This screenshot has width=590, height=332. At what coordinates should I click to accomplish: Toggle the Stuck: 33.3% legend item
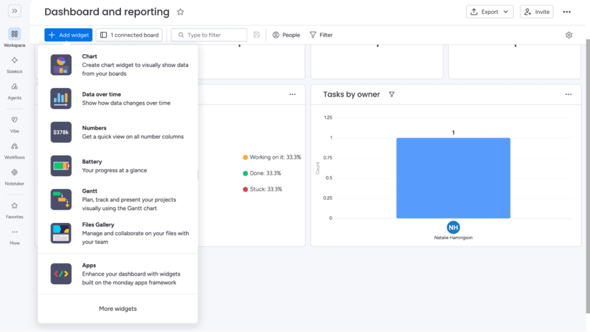[x=262, y=189]
